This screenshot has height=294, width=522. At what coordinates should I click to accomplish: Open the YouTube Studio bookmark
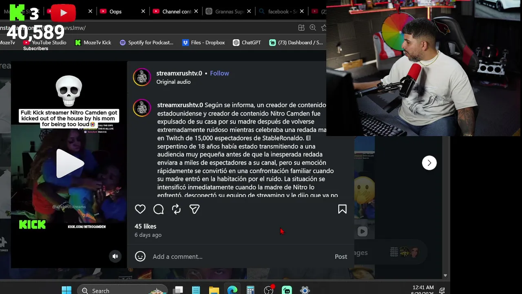click(x=45, y=42)
